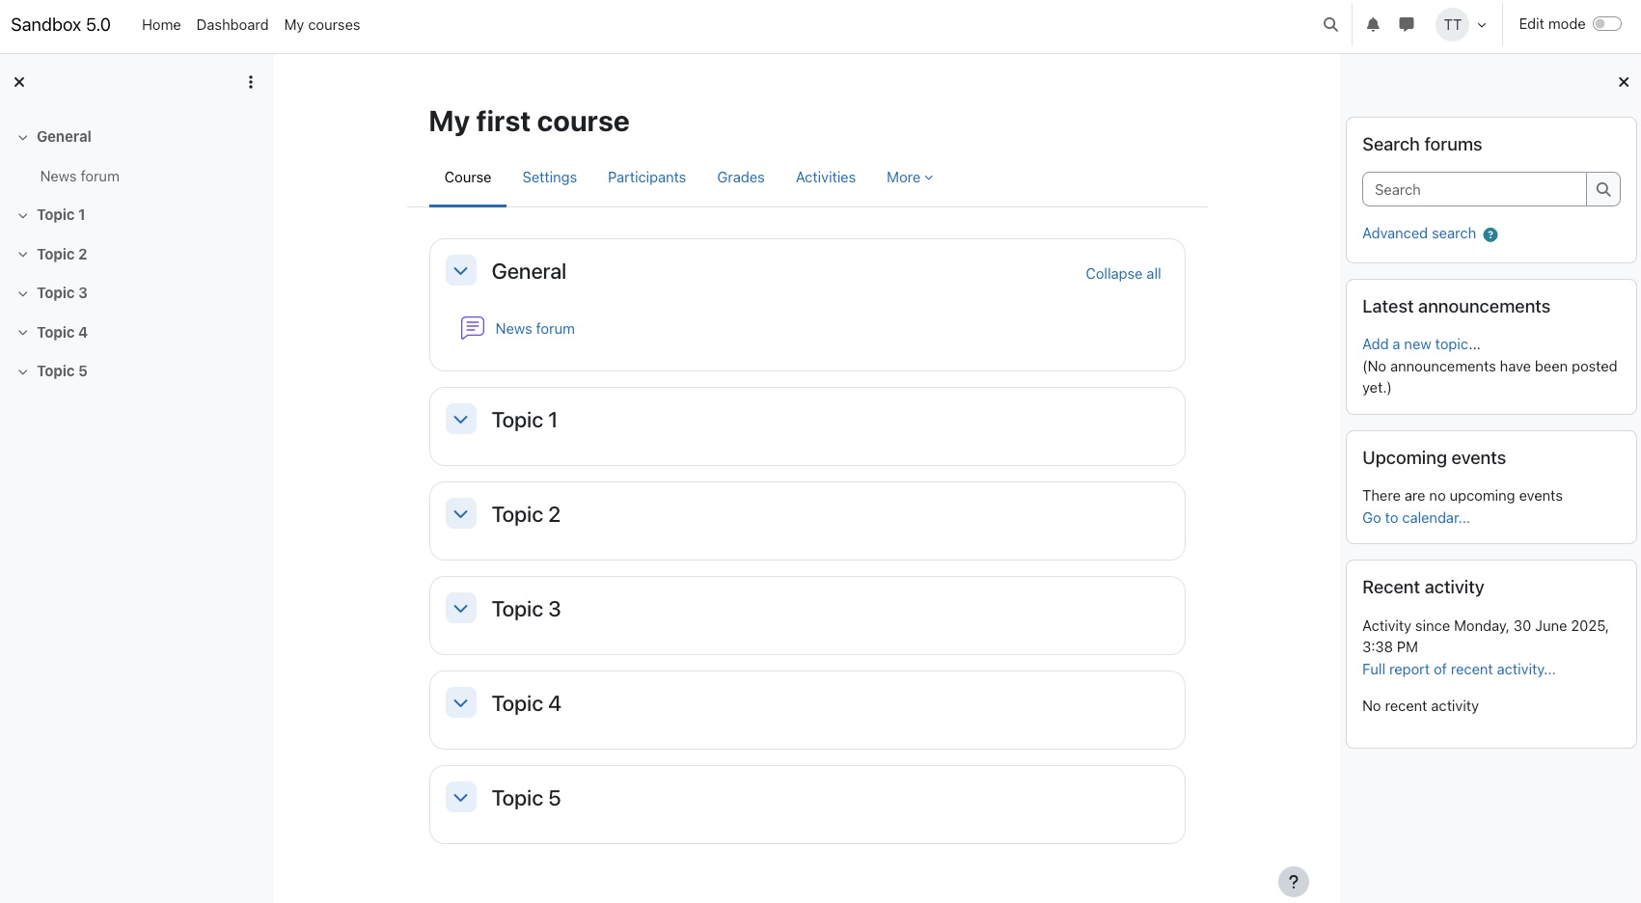The height and width of the screenshot is (903, 1641).
Task: Open help via the question mark button
Action: click(1294, 881)
